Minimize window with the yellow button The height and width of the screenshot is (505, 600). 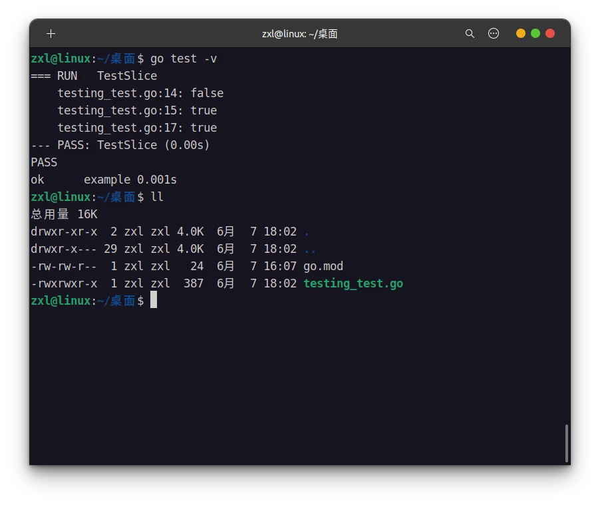520,34
